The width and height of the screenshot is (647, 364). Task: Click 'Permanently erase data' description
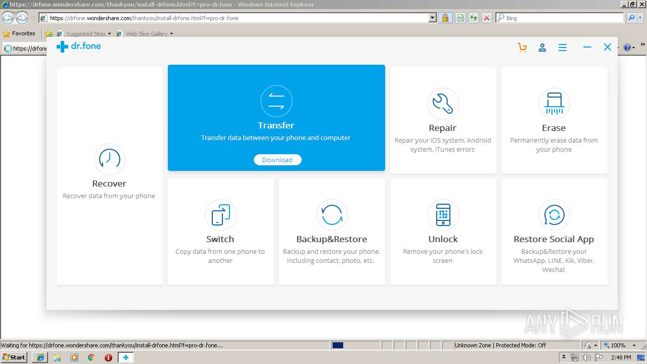pos(554,145)
